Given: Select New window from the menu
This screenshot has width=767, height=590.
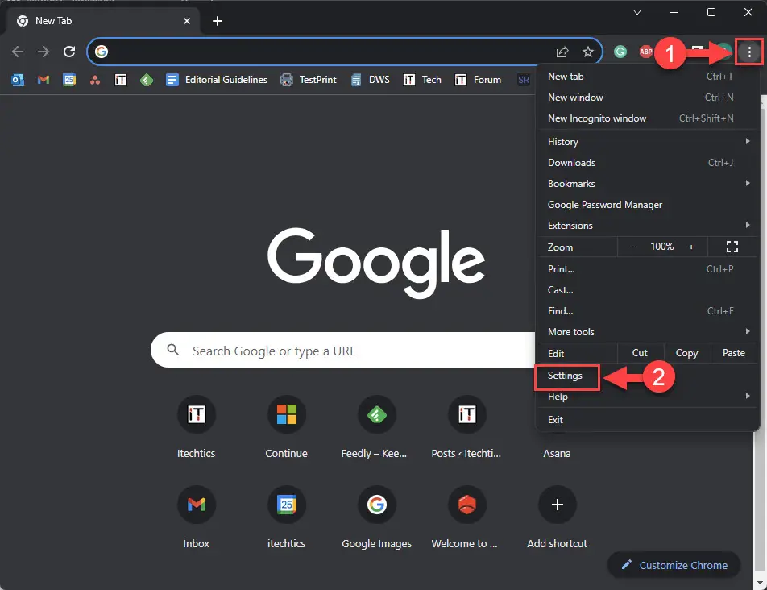Looking at the screenshot, I should 649,98.
